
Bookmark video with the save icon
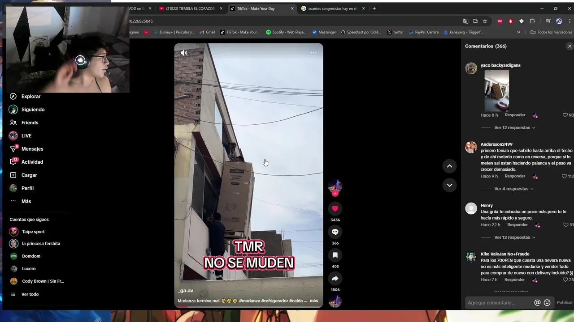click(335, 255)
